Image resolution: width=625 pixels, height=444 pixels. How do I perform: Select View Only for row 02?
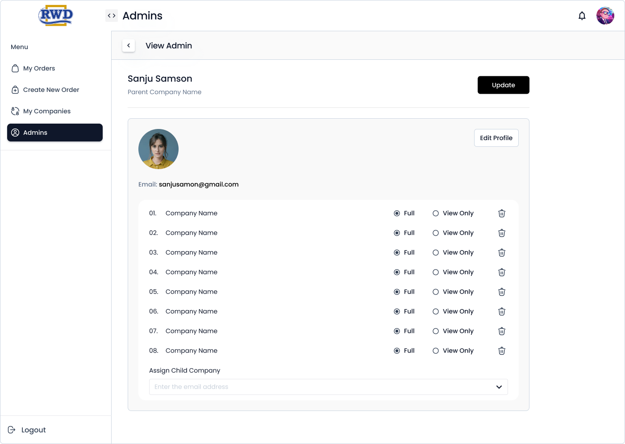pyautogui.click(x=436, y=233)
